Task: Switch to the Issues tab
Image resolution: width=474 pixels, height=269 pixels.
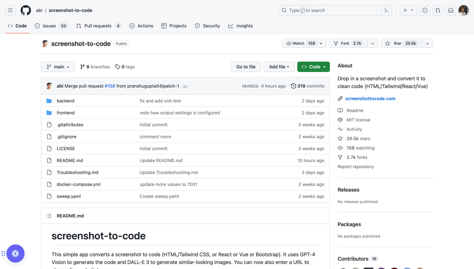Action: tap(49, 26)
